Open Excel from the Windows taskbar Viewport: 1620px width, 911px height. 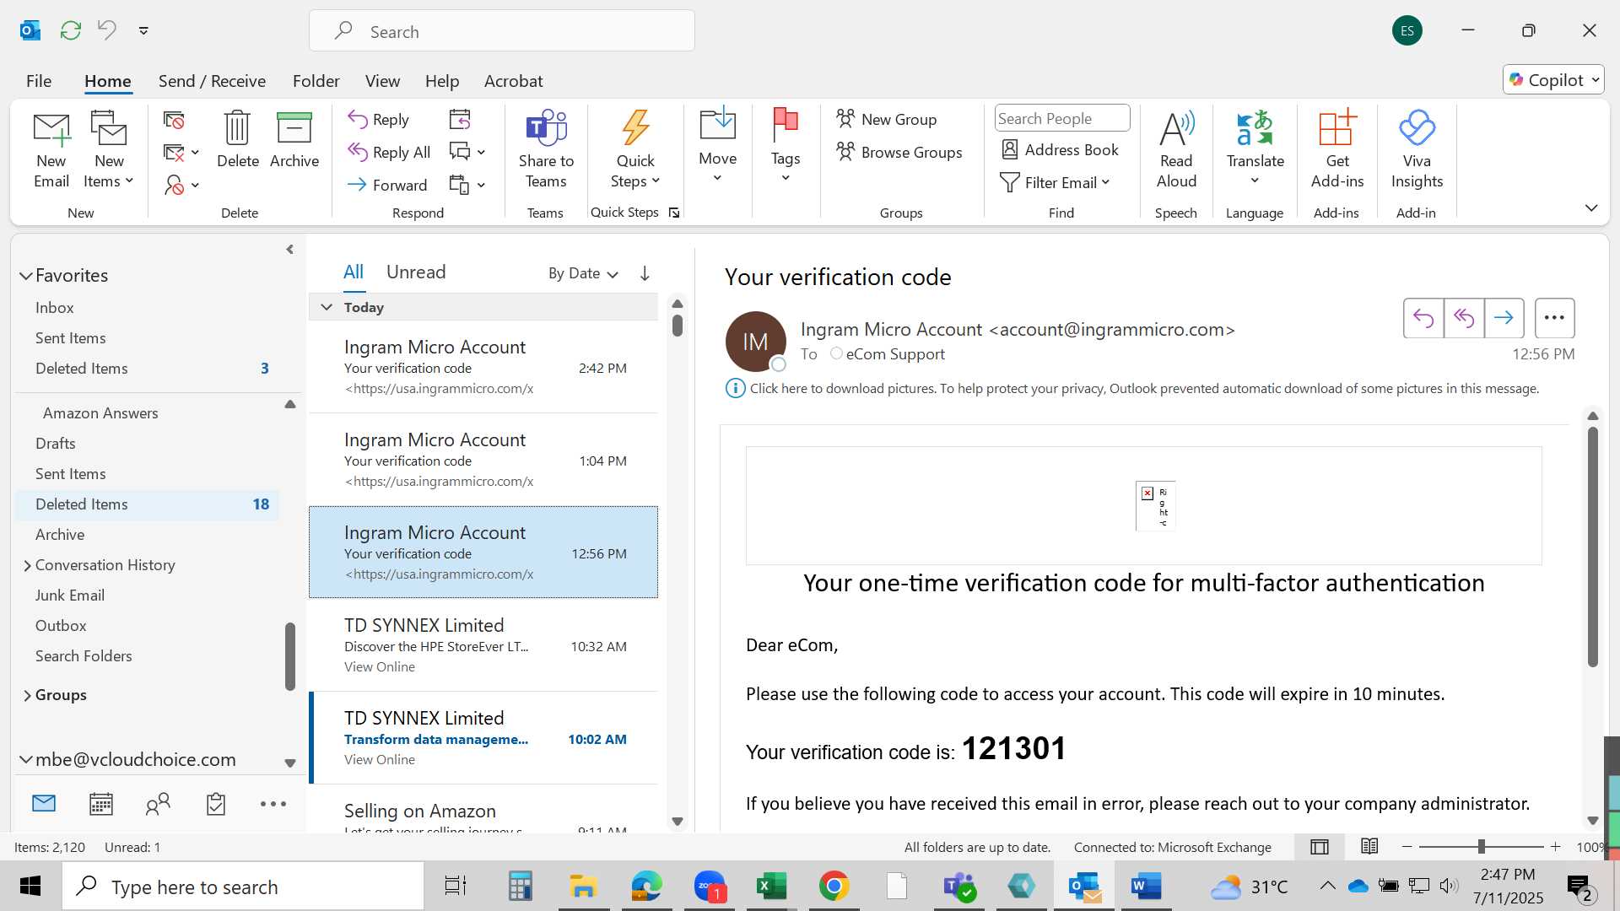771,887
